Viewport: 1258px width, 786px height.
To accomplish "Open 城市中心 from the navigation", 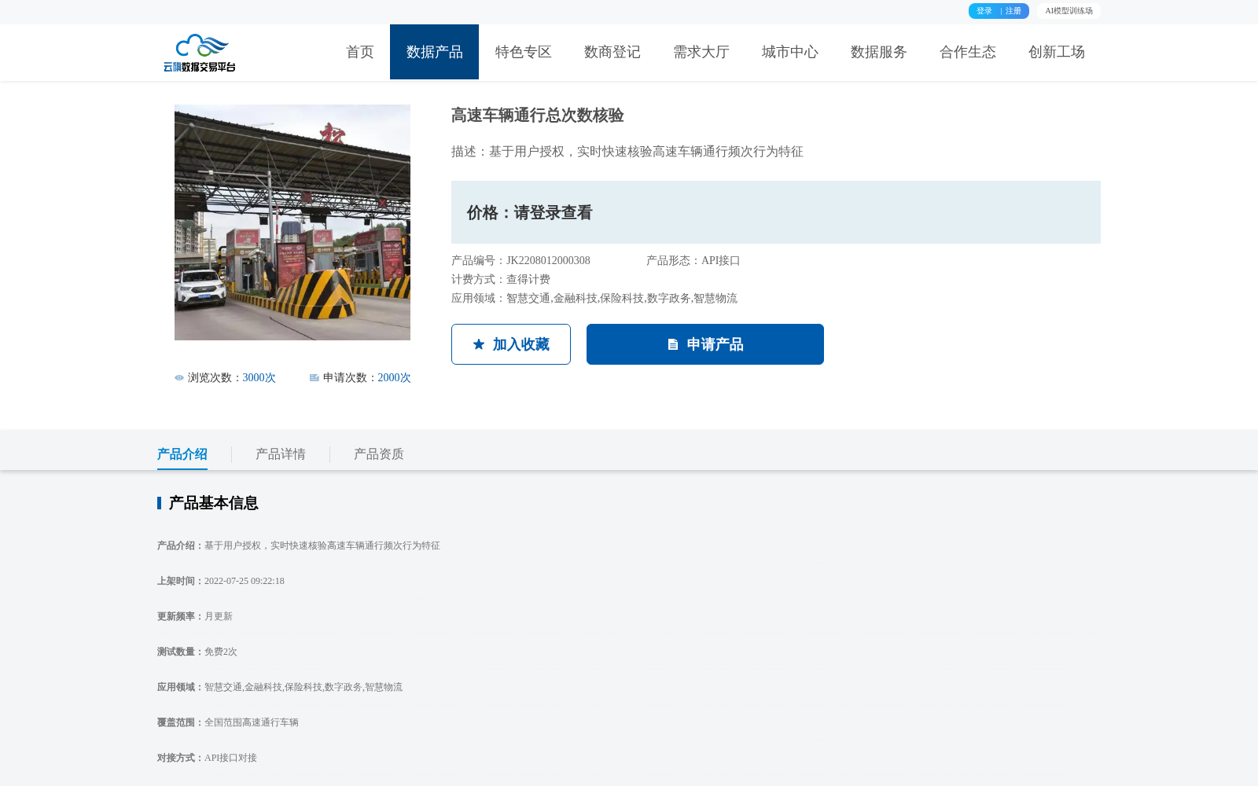I will click(790, 52).
